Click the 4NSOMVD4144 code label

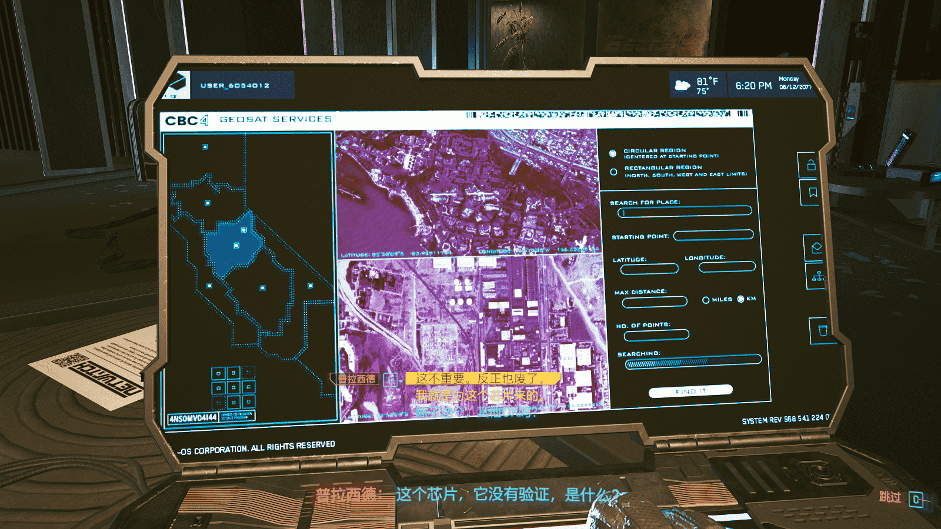[193, 418]
